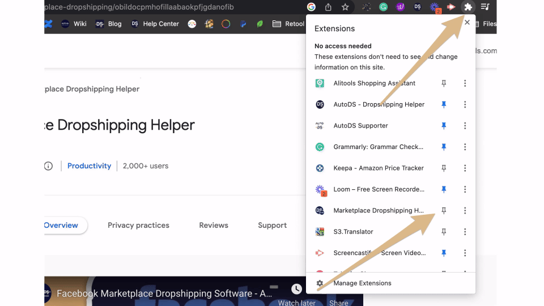
Task: Open the media control queue toolbar icon
Action: click(485, 7)
